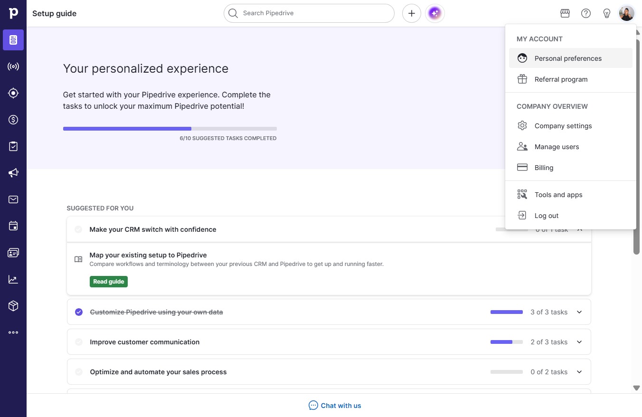Click the 0 of 2 tasks progress bar
Screen dimensions: 642x417
[507, 372]
